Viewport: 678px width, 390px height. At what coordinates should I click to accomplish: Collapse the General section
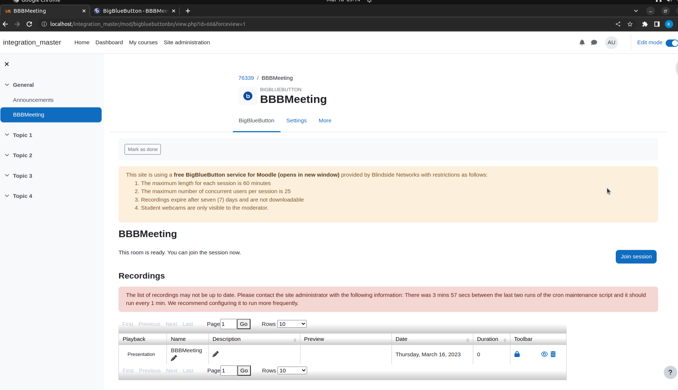[x=7, y=85]
